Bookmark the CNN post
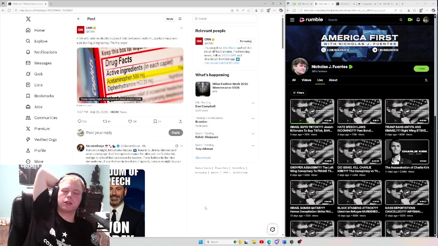 [x=155, y=121]
